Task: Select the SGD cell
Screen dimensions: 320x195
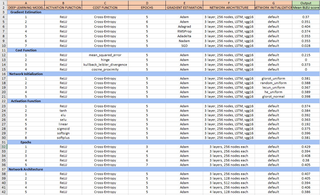Action: 184,46
